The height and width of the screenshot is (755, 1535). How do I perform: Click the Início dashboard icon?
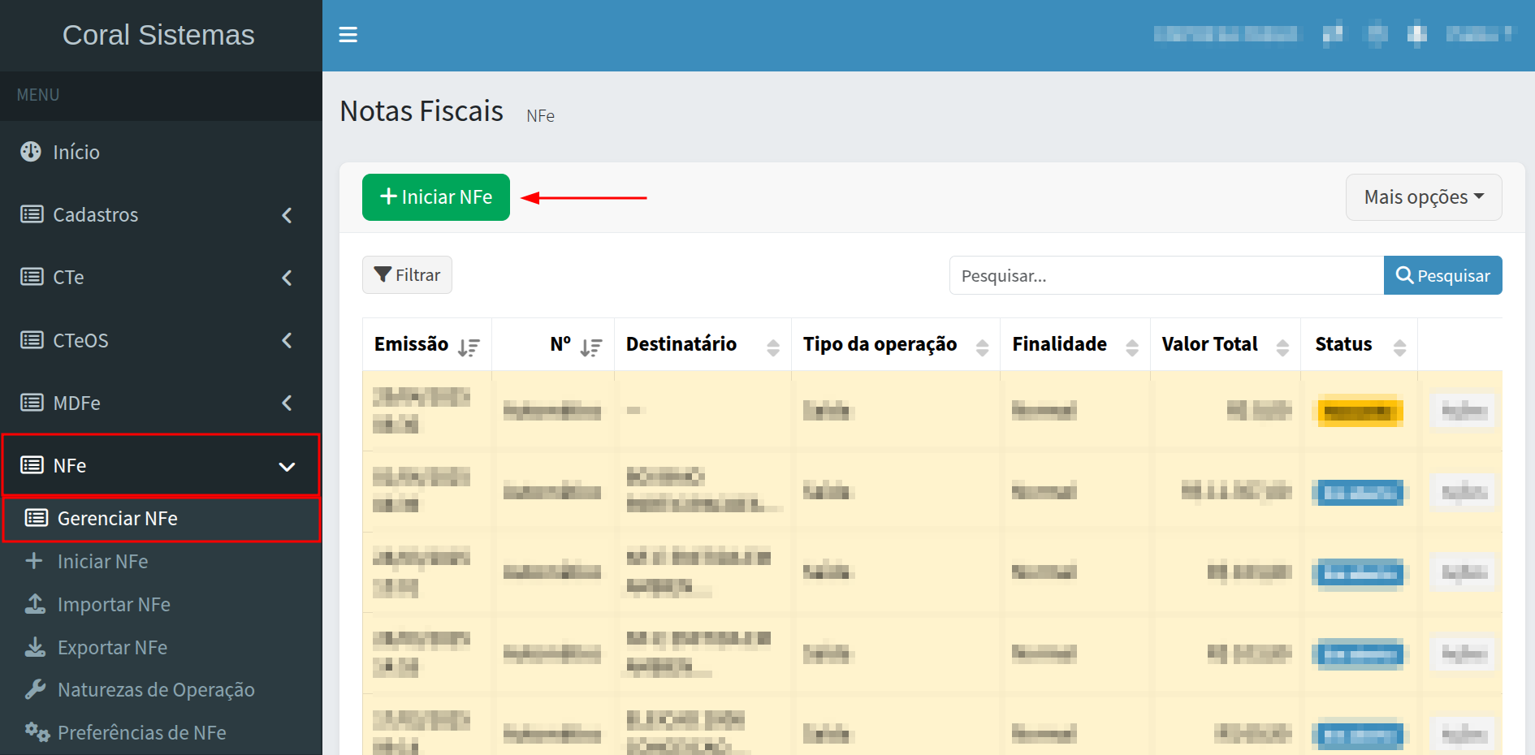coord(31,152)
